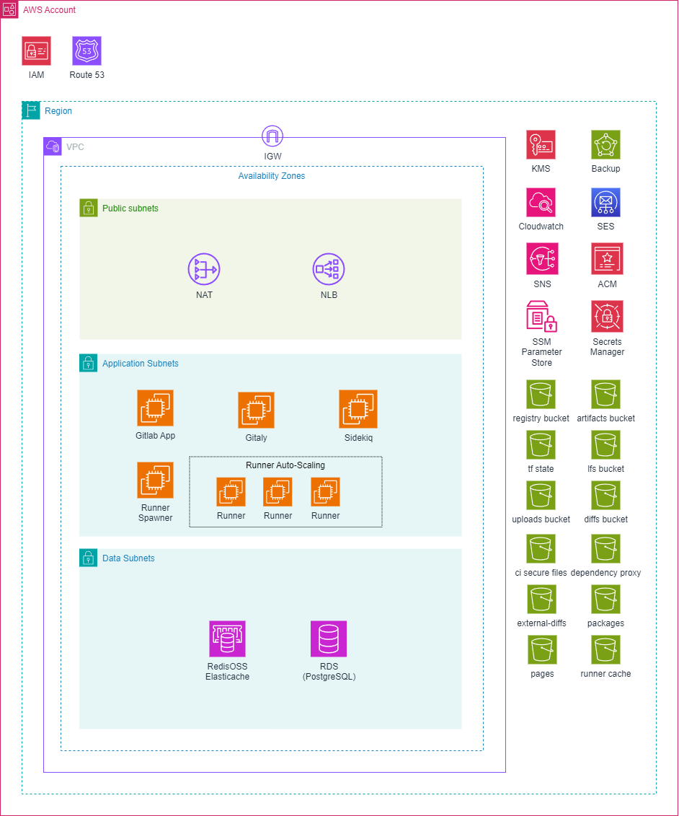Click the SSM Parameter Store icon
Screen dimensions: 679x816
[541, 317]
